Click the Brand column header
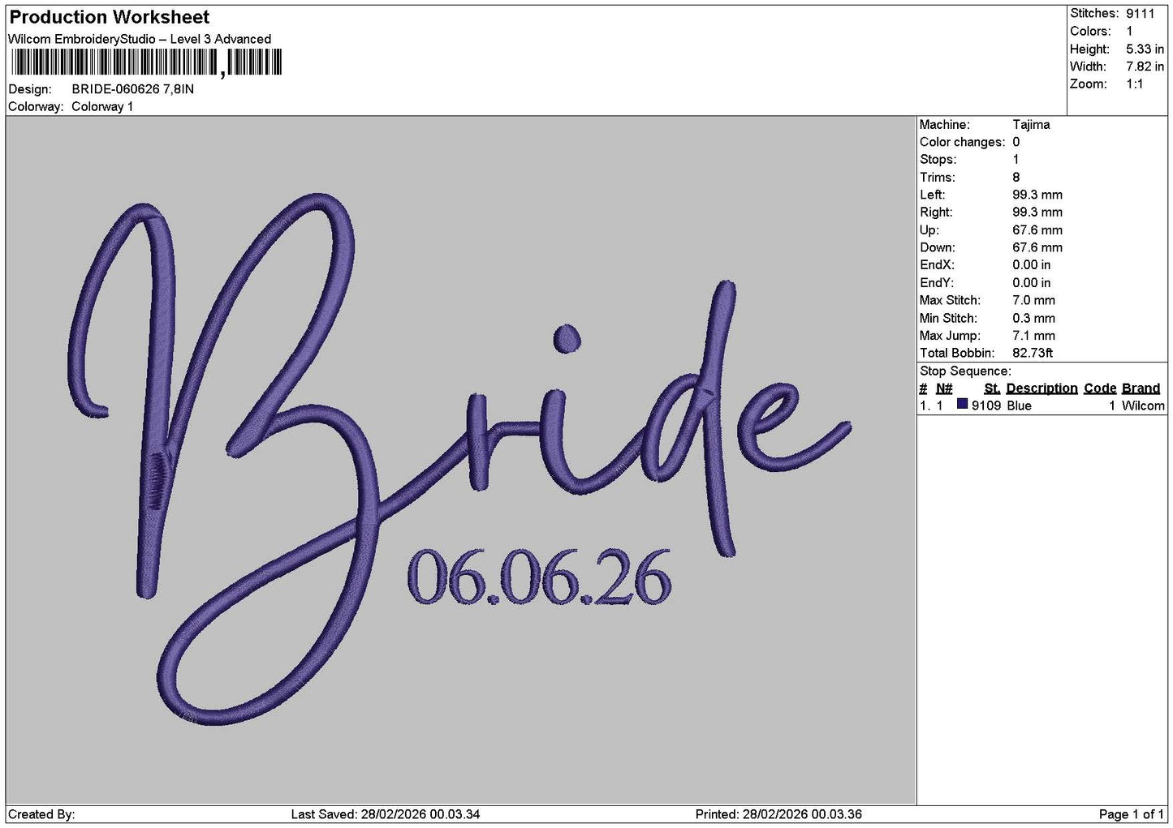This screenshot has height=828, width=1173. [1141, 388]
